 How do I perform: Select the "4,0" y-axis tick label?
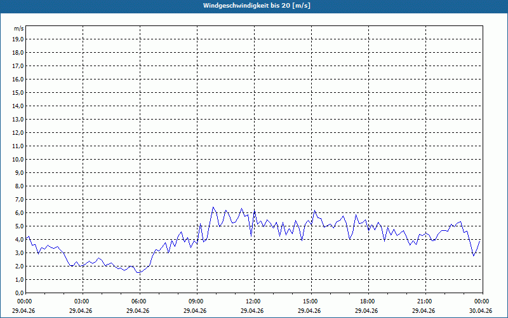point(19,240)
